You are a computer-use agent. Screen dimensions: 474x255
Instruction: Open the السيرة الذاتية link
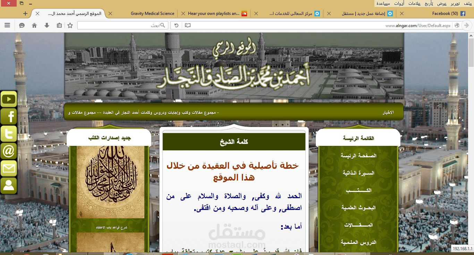pyautogui.click(x=358, y=173)
